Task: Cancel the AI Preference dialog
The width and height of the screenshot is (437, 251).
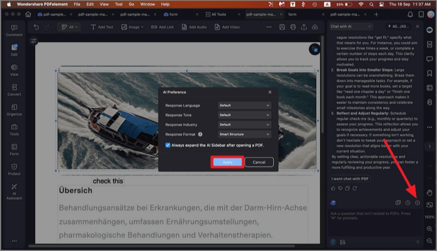Action: point(259,162)
